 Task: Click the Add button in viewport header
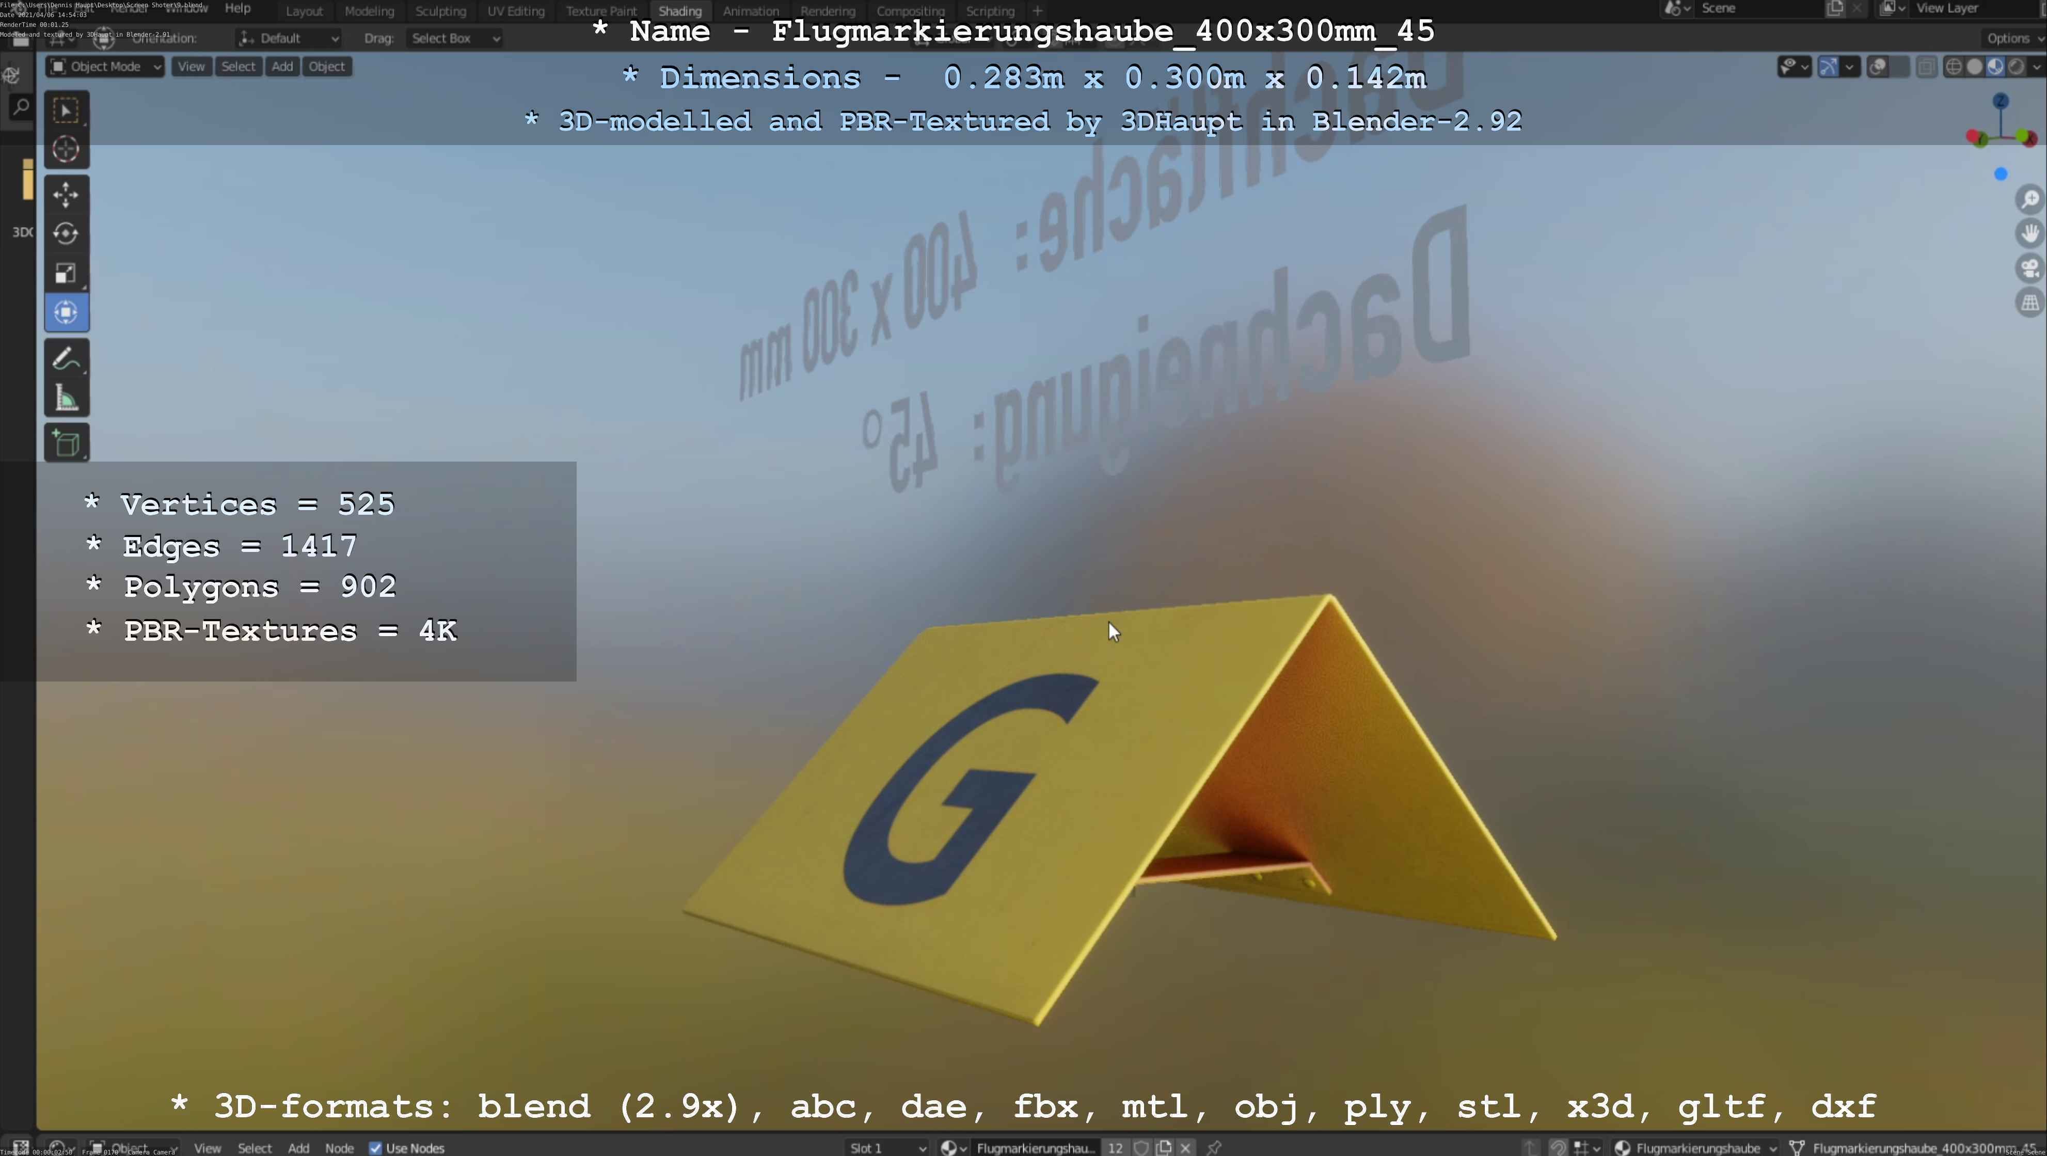282,67
